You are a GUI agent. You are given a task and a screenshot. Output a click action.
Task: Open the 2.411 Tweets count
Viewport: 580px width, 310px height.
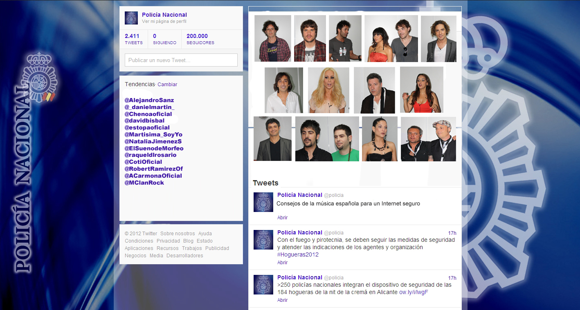133,39
